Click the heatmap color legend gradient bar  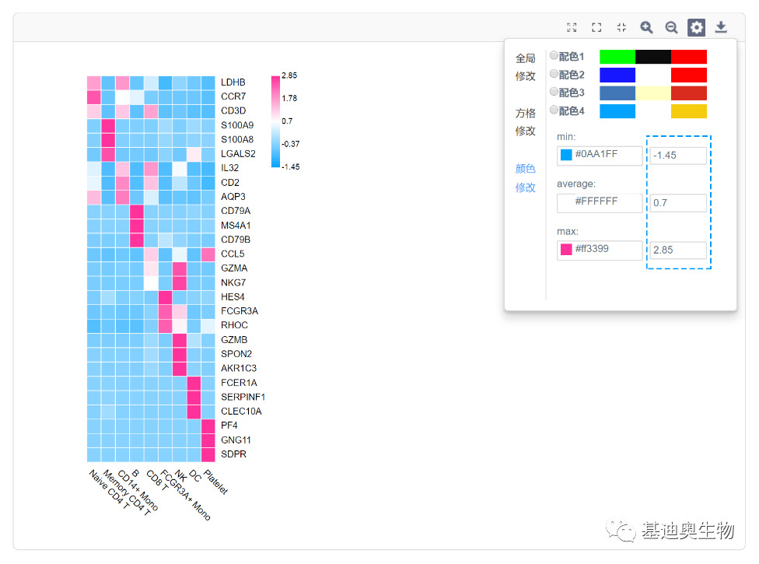tap(275, 121)
